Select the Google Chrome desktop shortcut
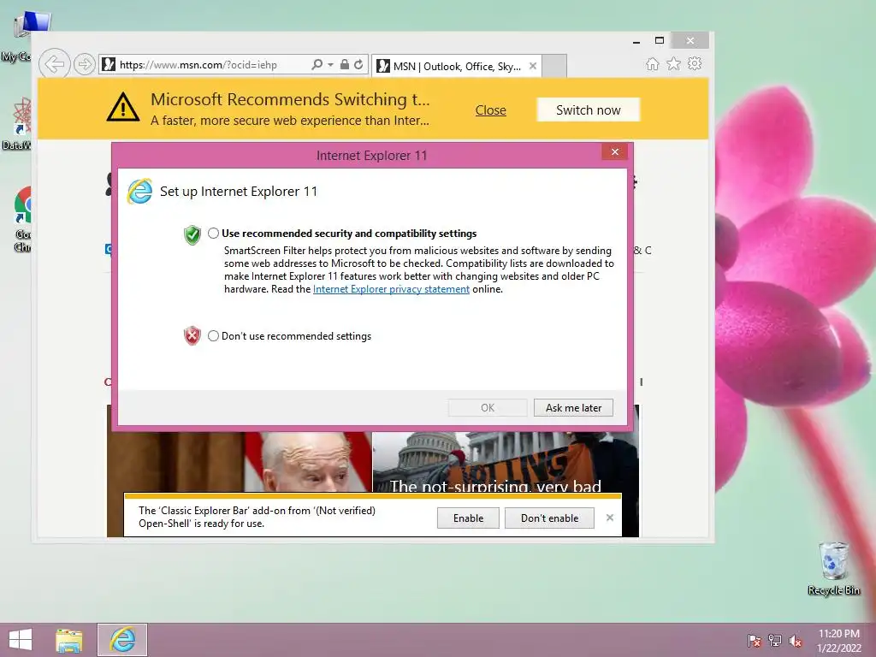876x657 pixels. pyautogui.click(x=22, y=218)
